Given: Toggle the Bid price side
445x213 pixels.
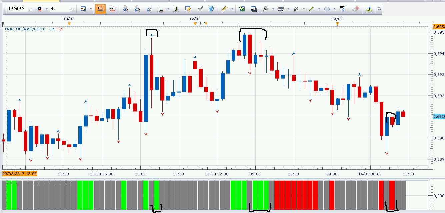Looking at the screenshot, I should coord(100,9).
